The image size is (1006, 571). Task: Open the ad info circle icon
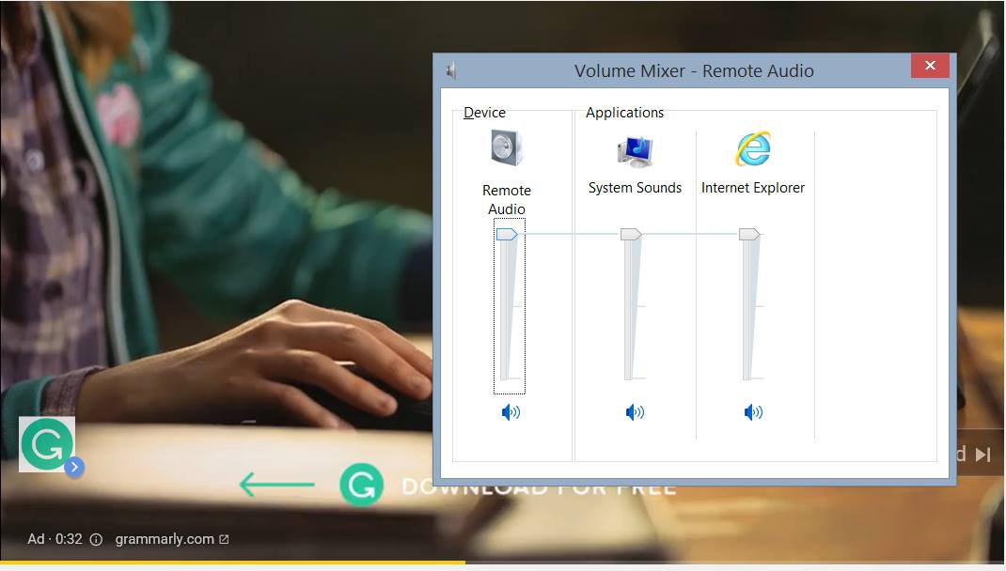coord(96,539)
